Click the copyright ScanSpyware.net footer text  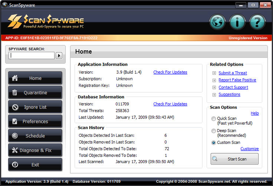click(x=211, y=181)
